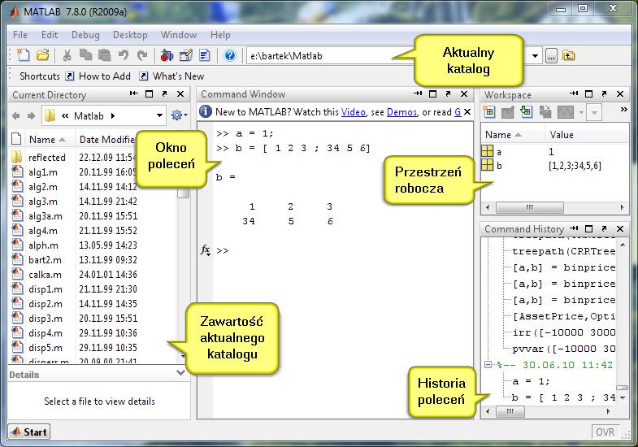Screen dimensions: 638x447
Task: Click the Start button
Action: [29, 432]
